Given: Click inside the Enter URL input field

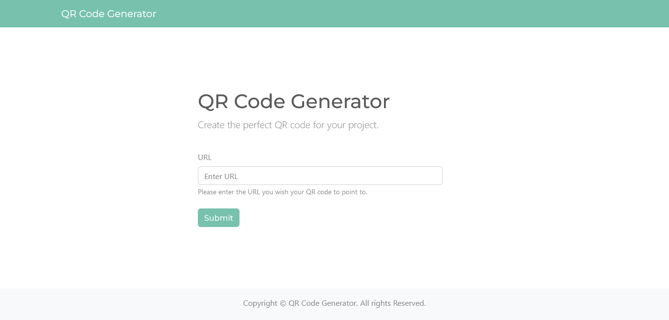Looking at the screenshot, I should click(x=320, y=176).
